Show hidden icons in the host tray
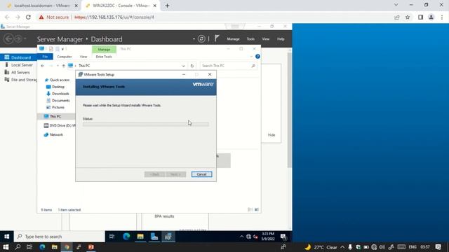This screenshot has width=449, height=252. click(342, 247)
